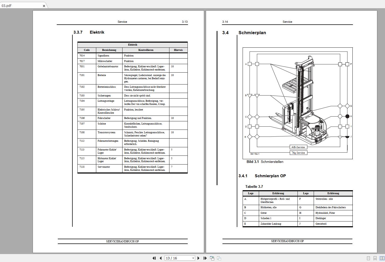The width and height of the screenshot is (385, 262).
Task: Close the 03.pdf tab
Action: point(44,6)
